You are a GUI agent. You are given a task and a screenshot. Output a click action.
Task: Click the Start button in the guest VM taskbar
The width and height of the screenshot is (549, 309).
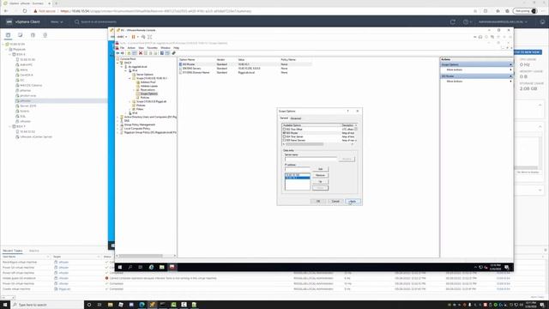pyautogui.click(x=120, y=267)
